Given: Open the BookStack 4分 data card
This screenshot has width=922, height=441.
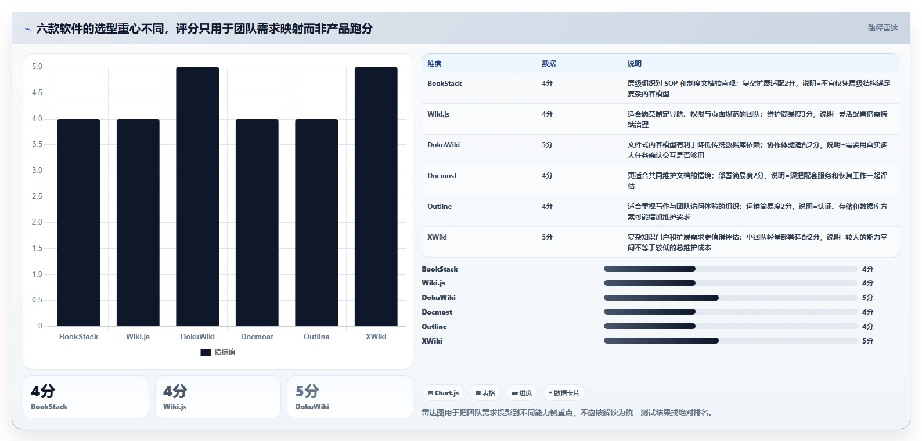Looking at the screenshot, I should tap(86, 397).
